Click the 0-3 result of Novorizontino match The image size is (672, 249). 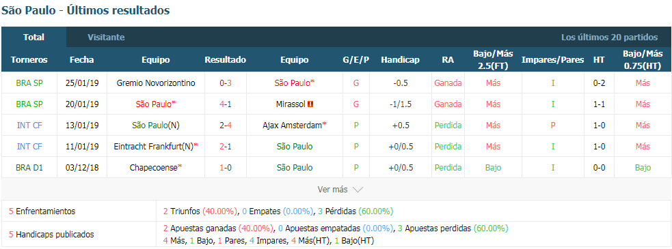[x=226, y=83]
